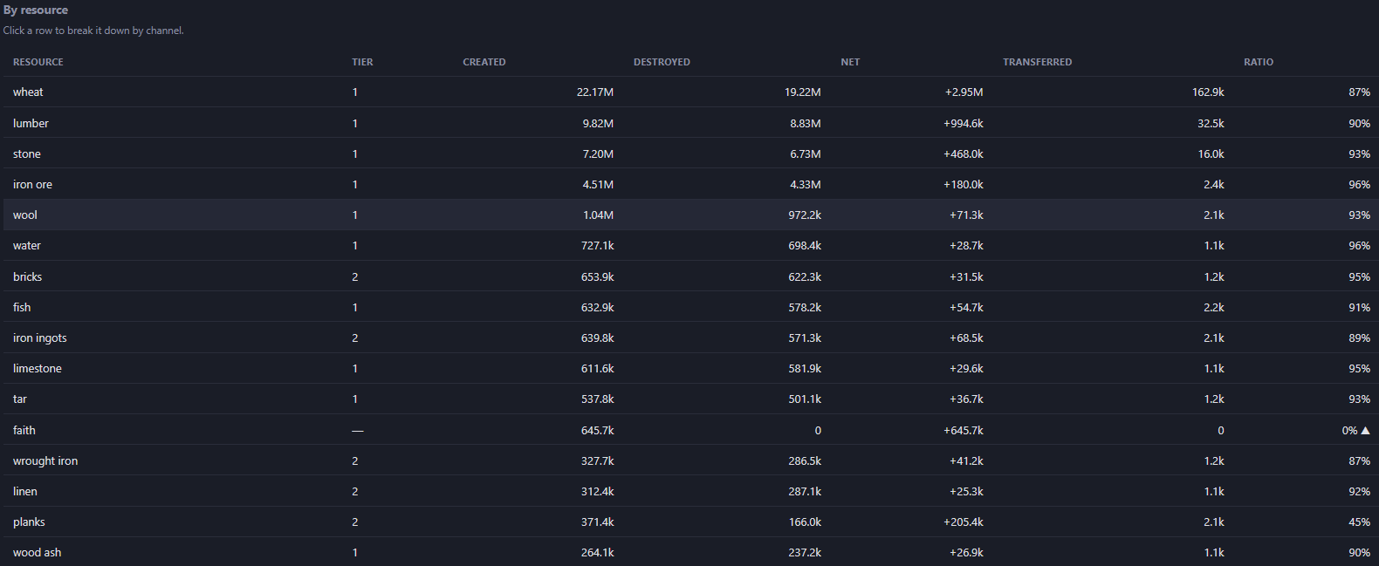Expand the highlighted wool row
1379x566 pixels.
(x=689, y=215)
